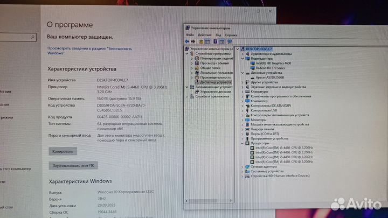Collapse the Запоминающие устройства node
This screenshot has width=388, height=218.
187,87
